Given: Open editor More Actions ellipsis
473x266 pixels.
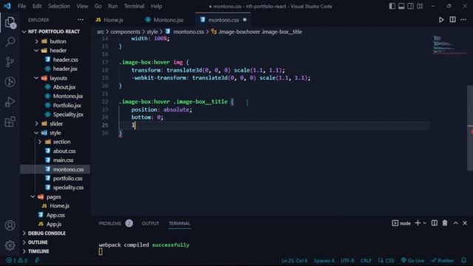Looking at the screenshot, I should click(x=463, y=20).
